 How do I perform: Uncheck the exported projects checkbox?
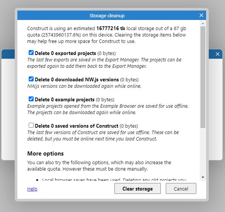31,53
